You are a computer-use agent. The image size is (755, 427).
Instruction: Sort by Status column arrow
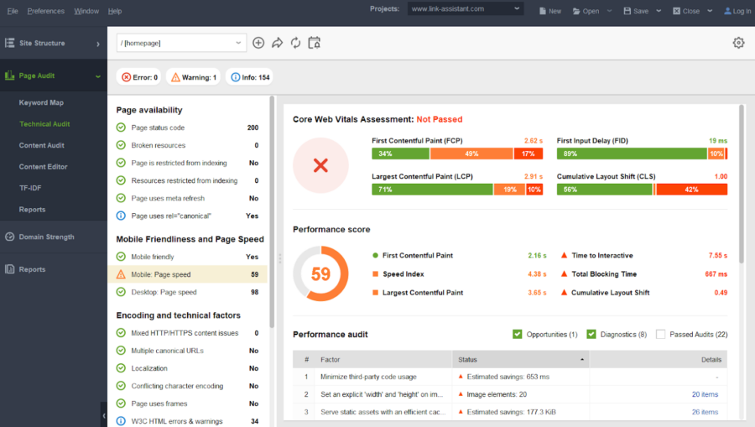(582, 360)
